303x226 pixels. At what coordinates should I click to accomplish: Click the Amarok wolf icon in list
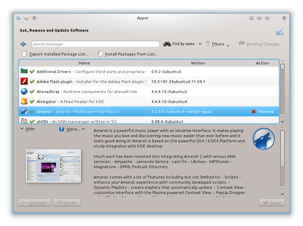[24, 112]
